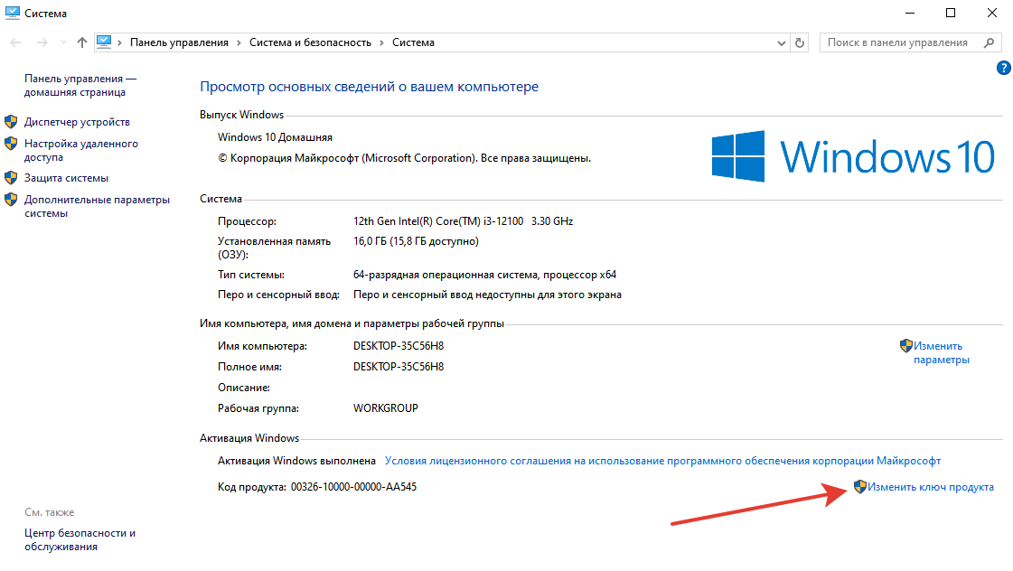The width and height of the screenshot is (1013, 571).
Task: Expand the chevron before 'Панель управления'
Action: [119, 42]
